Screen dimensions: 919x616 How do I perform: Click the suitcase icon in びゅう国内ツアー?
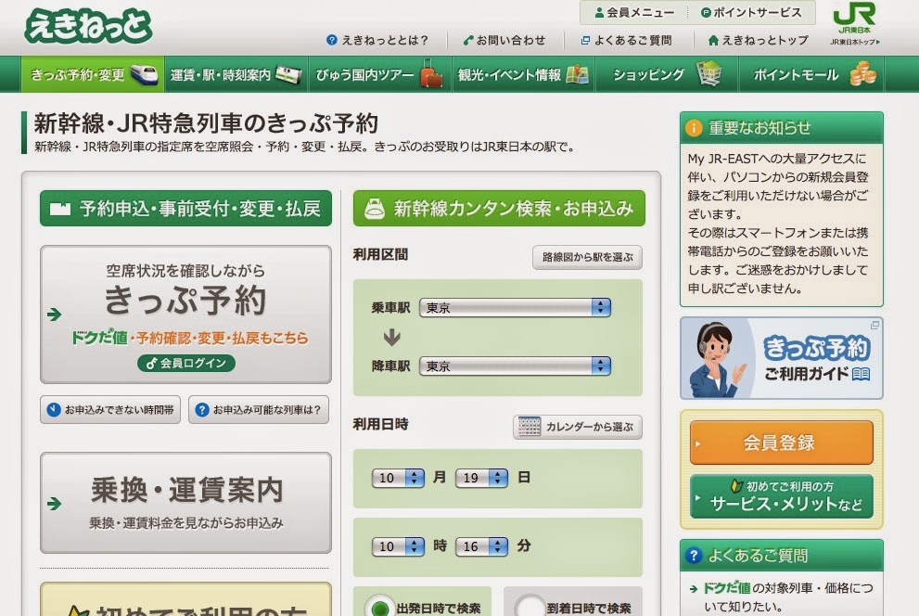pos(431,74)
